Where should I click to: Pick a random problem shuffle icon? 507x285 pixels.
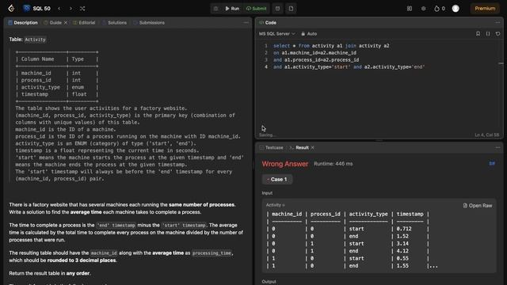[x=82, y=9]
